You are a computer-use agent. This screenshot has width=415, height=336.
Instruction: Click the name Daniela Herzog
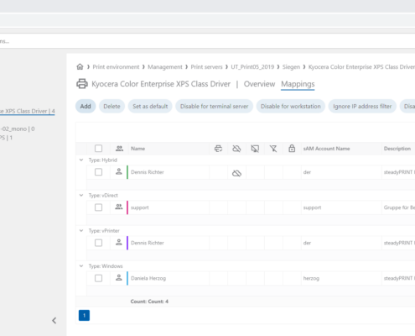coord(148,278)
